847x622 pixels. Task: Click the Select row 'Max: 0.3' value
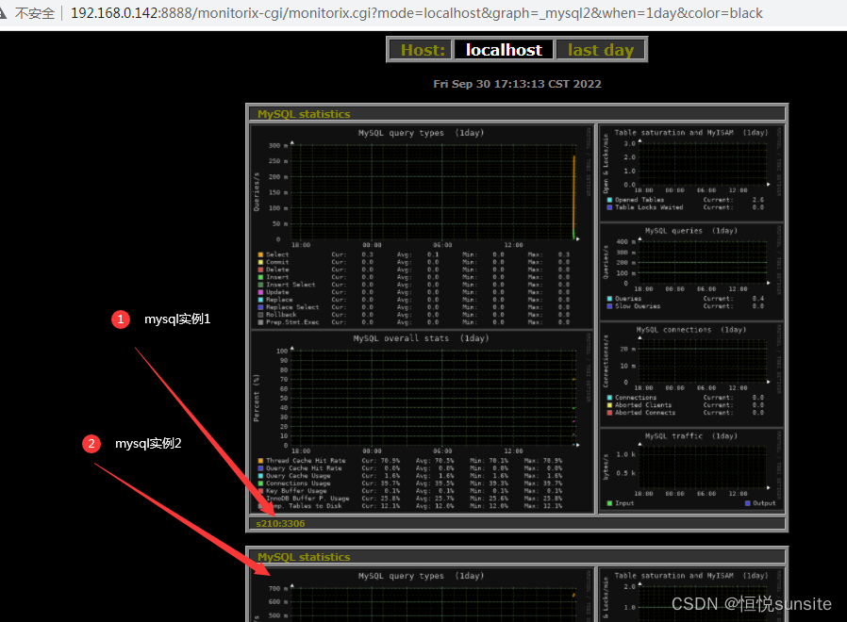tap(548, 254)
